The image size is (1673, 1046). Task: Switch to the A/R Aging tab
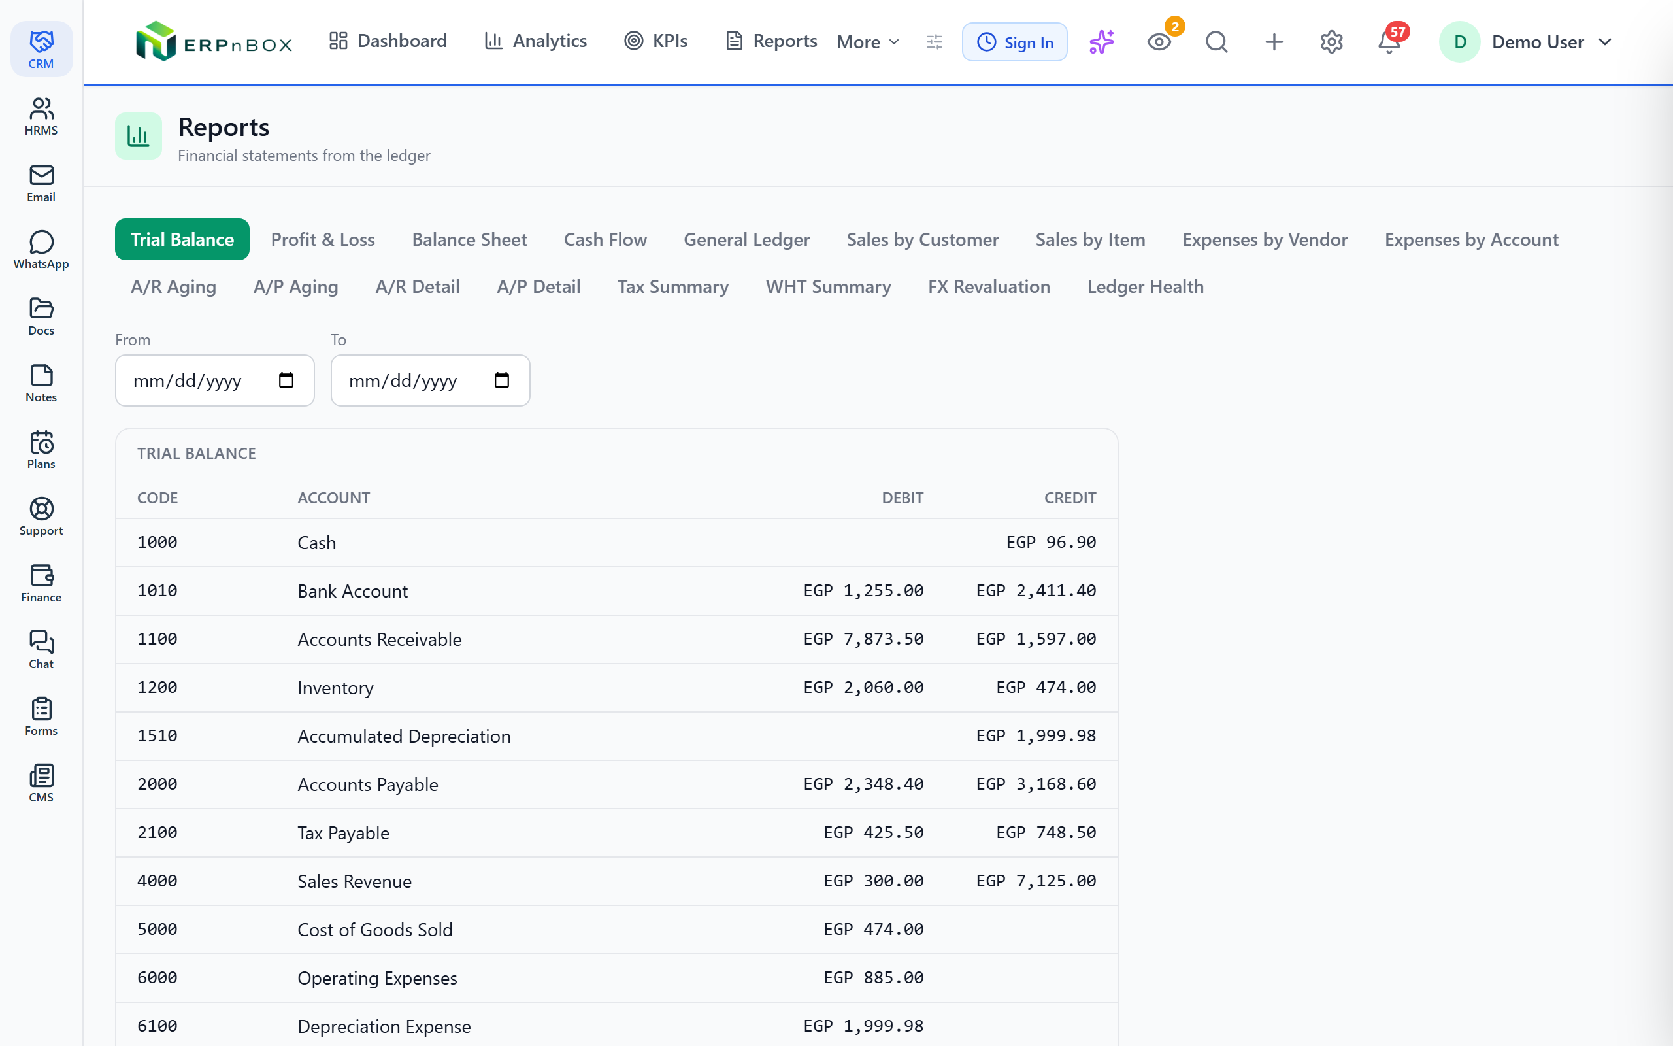click(x=174, y=286)
